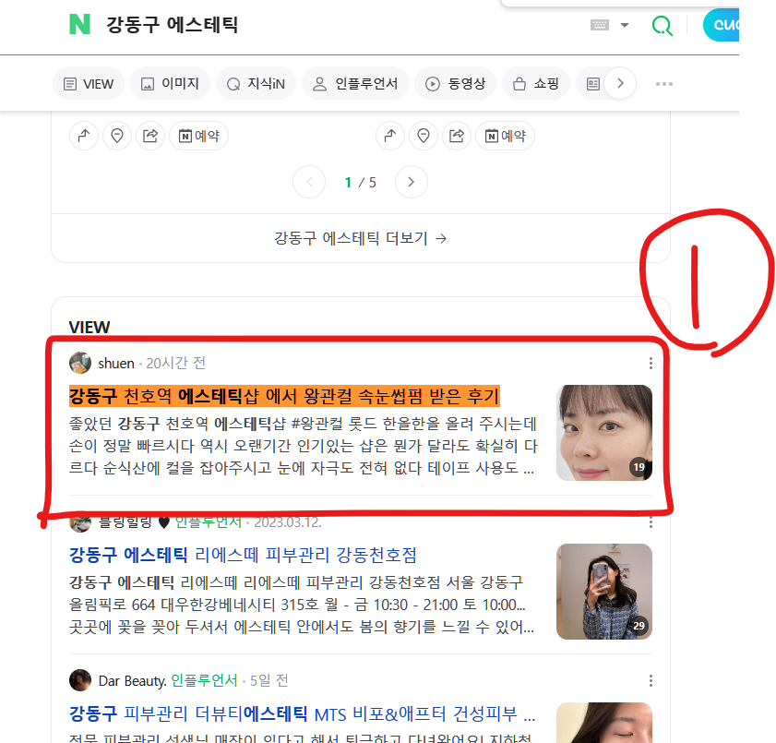This screenshot has height=743, width=776.
Task: Click share icon on right place card
Action: (457, 136)
